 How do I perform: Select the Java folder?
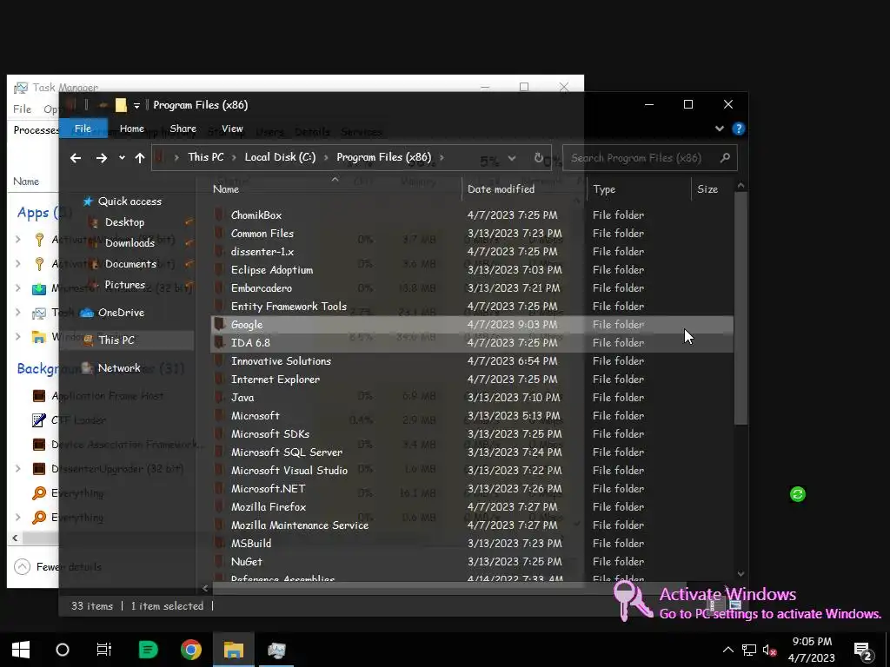(x=242, y=398)
